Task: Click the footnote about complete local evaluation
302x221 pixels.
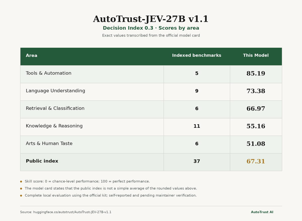Action: pos(111,195)
